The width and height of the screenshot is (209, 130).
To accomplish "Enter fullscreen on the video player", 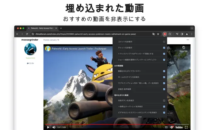I will tap(186, 127).
